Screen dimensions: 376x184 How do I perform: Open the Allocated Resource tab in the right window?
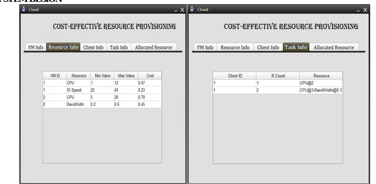(x=334, y=47)
